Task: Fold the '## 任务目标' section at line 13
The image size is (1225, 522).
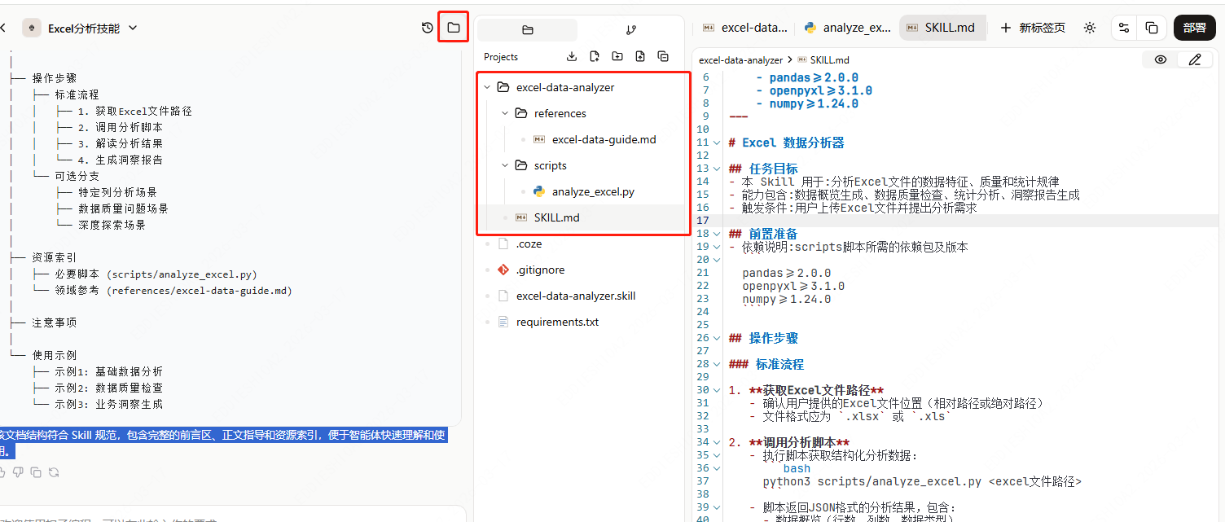Action: [x=717, y=169]
